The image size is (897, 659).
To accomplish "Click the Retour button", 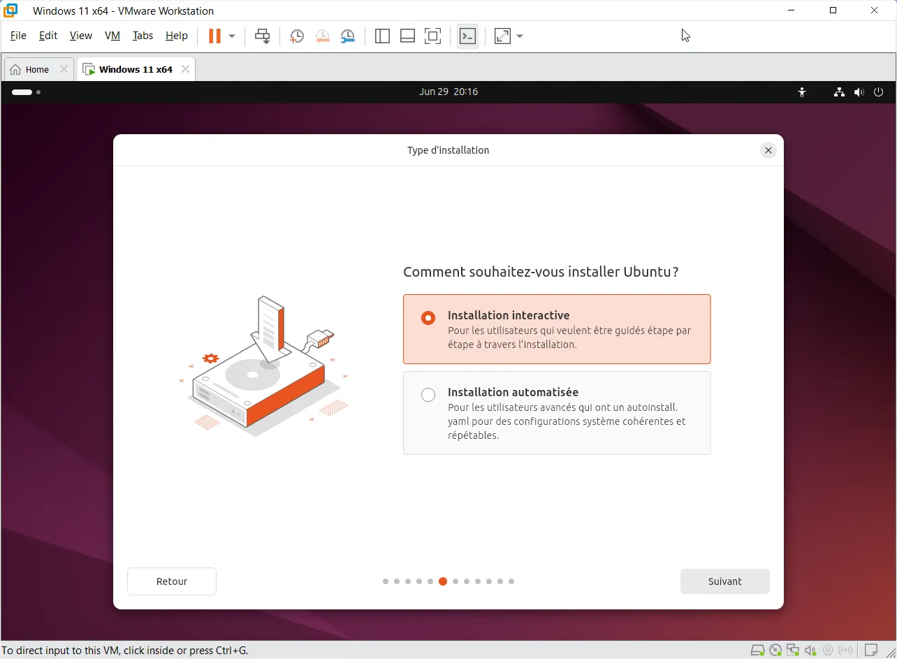I will [x=172, y=581].
